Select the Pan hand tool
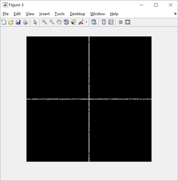The image size is (178, 181). tap(59, 22)
